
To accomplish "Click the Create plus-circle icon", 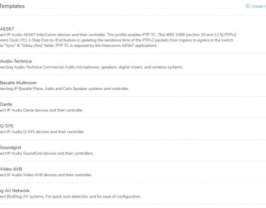I will [x=248, y=6].
